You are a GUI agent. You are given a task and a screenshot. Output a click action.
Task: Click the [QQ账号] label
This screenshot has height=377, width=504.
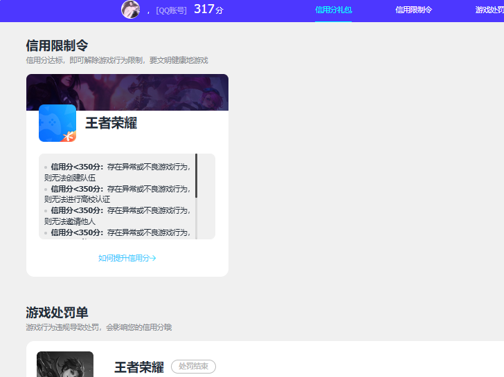(171, 10)
